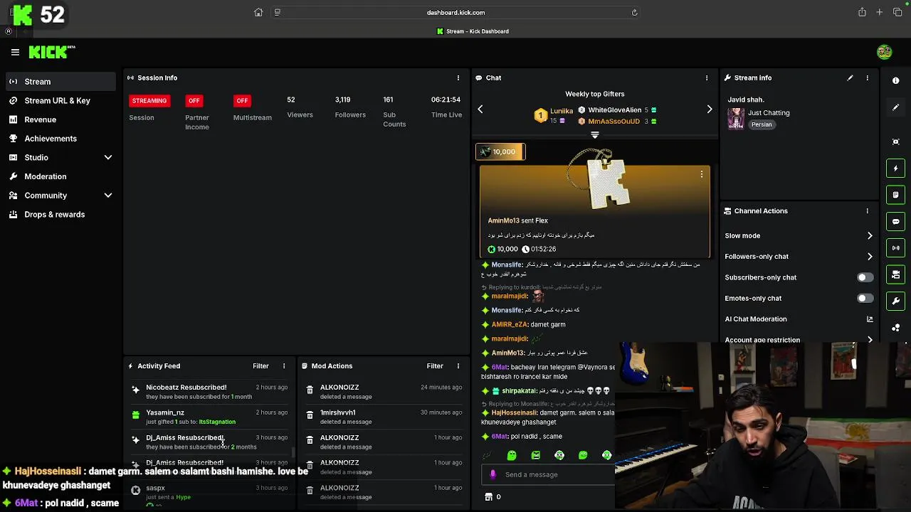Collapse gifters banner with down arrow

click(x=595, y=134)
